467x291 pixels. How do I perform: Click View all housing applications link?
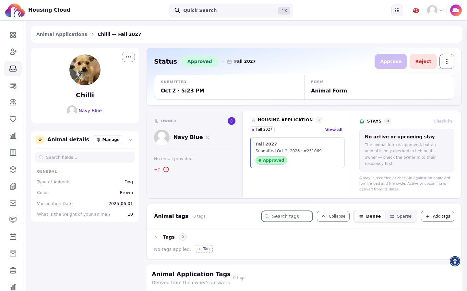pos(334,130)
